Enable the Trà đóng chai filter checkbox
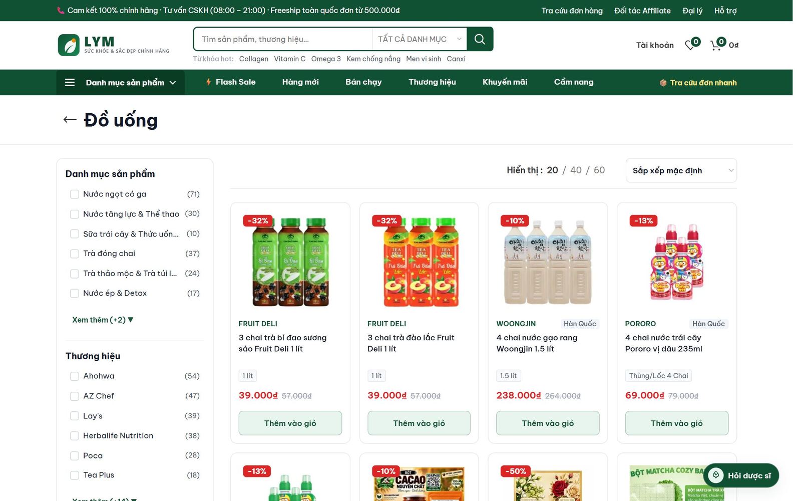 (x=75, y=254)
